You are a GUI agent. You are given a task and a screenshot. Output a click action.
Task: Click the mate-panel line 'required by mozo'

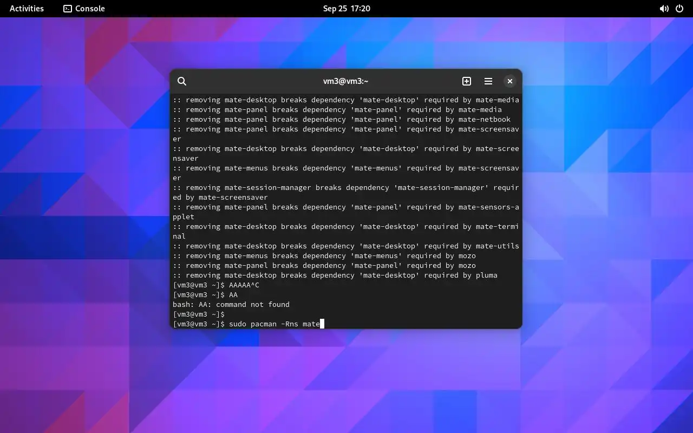[324, 265]
